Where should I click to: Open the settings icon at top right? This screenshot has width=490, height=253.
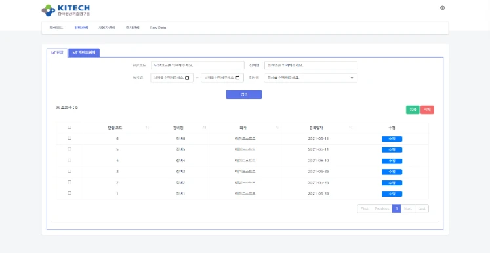coord(443,8)
